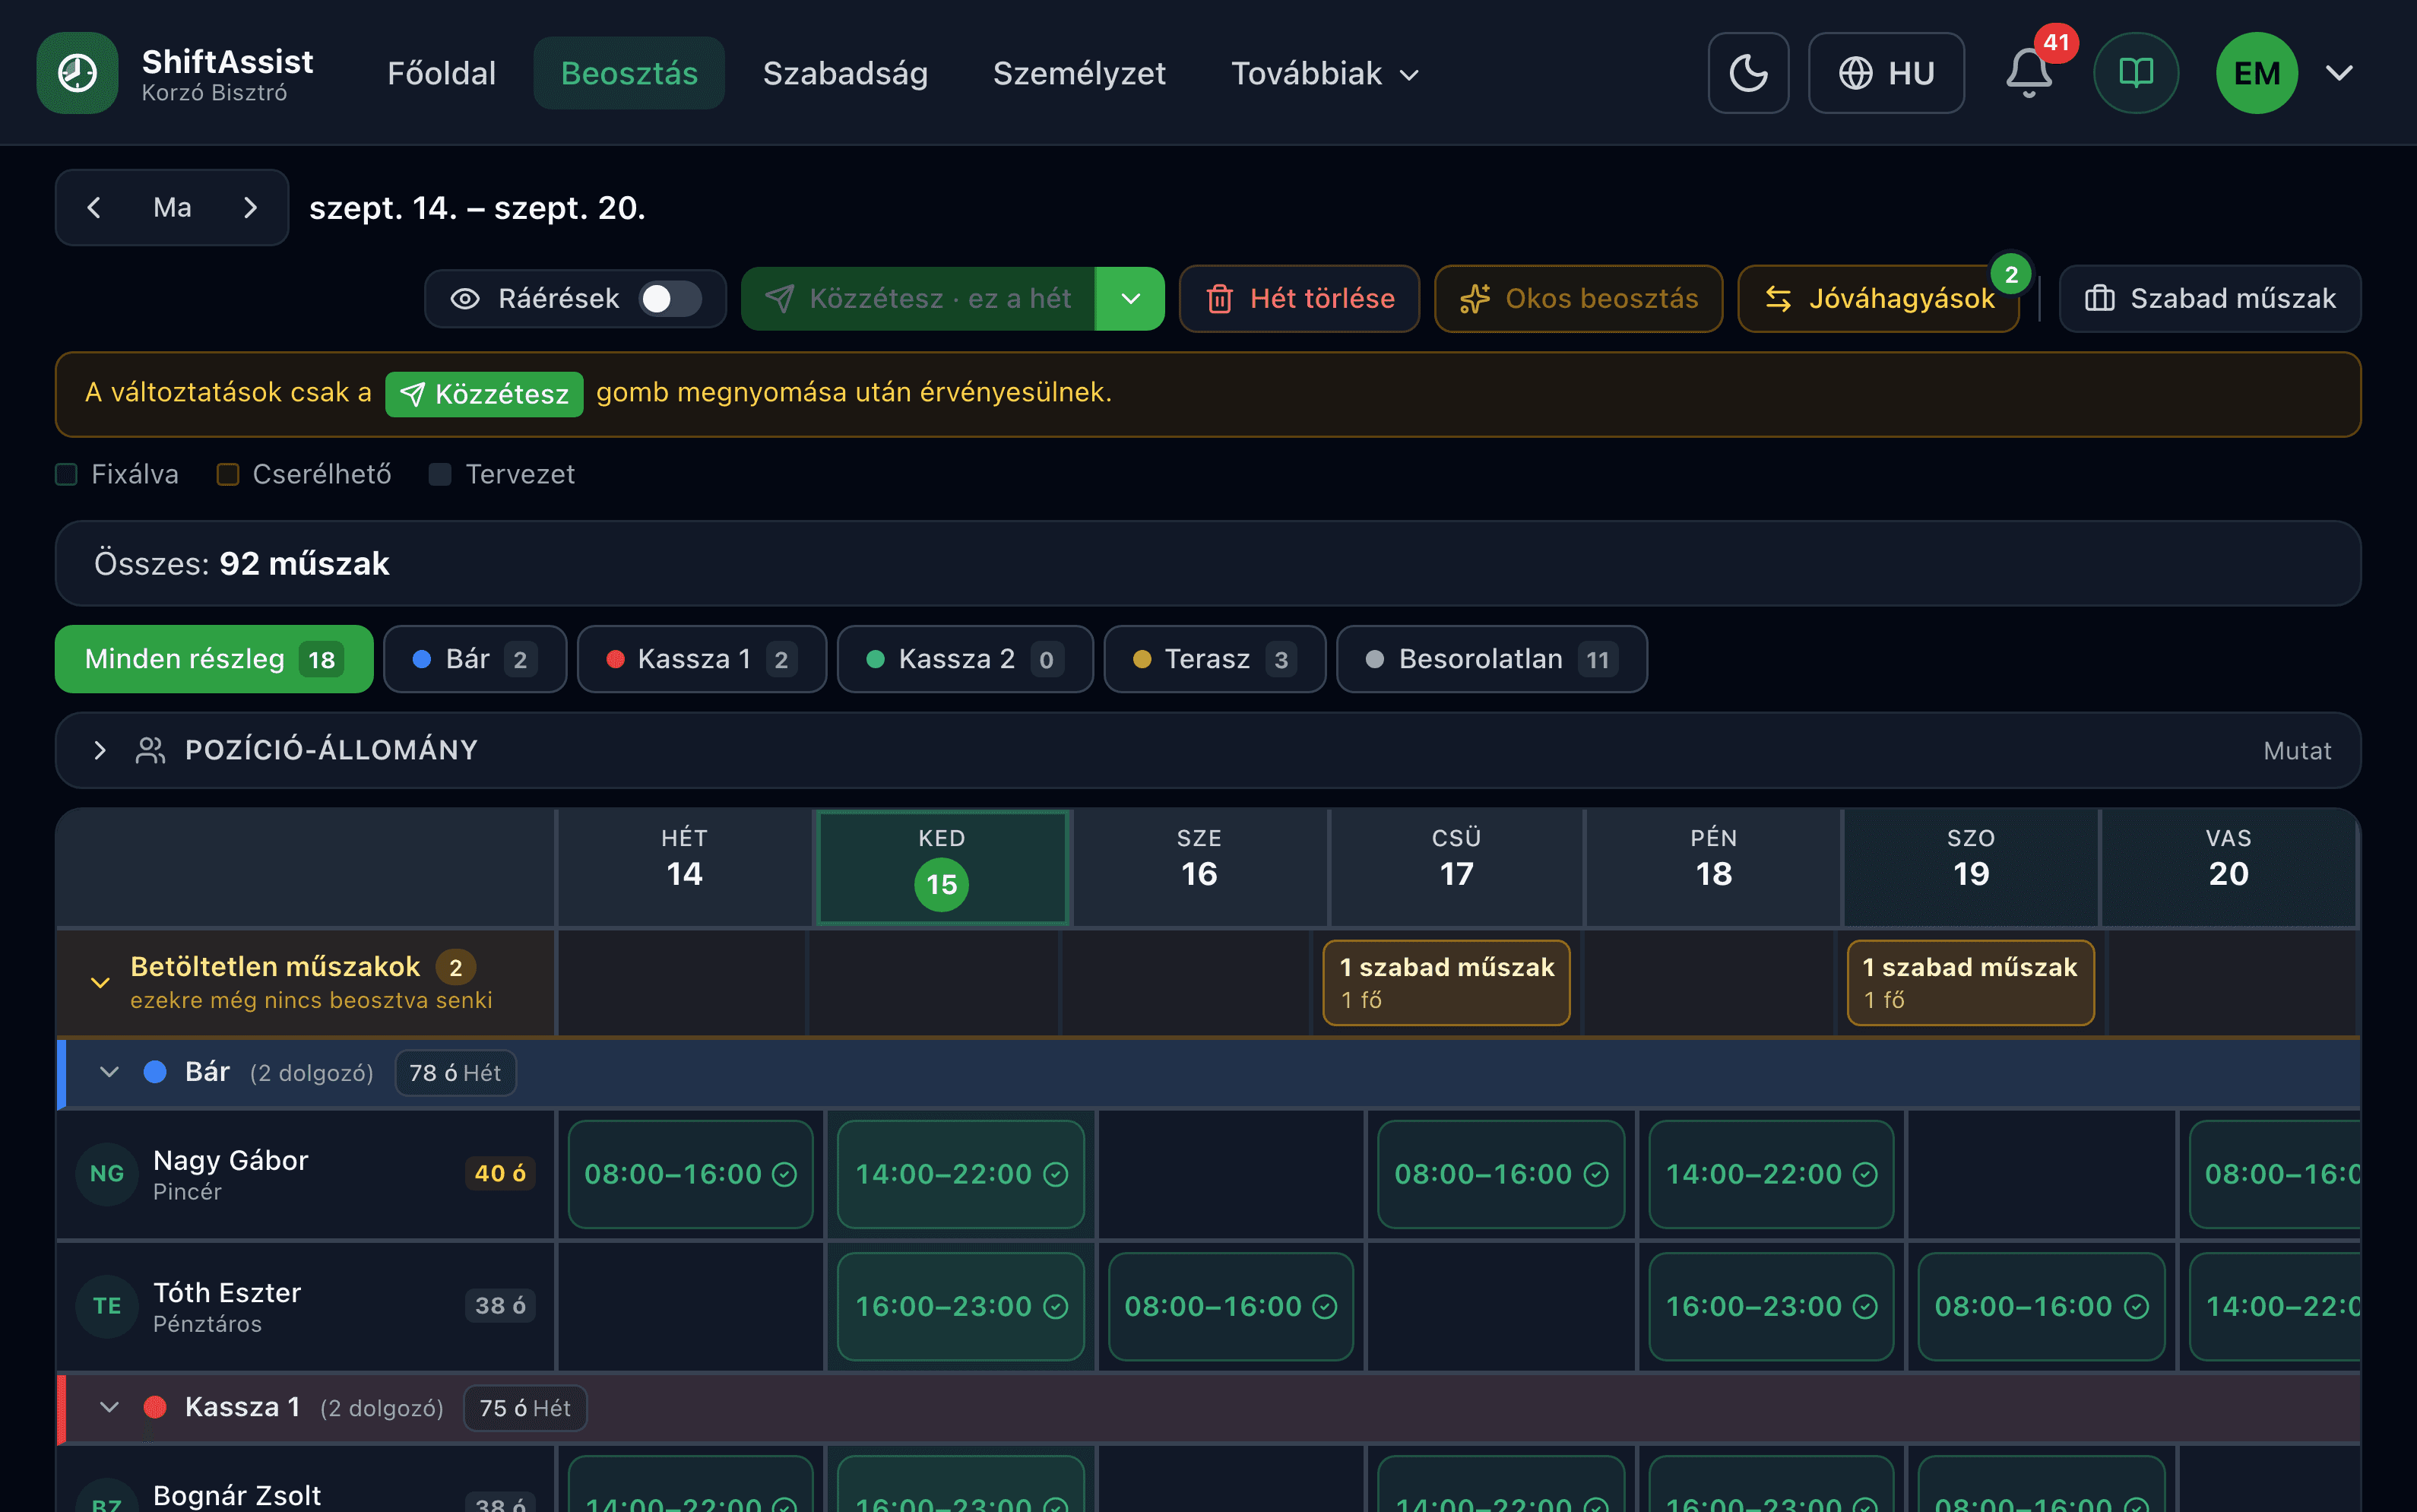Check the Cserélhető legend box
Image resolution: width=2417 pixels, height=1512 pixels.
tap(228, 474)
